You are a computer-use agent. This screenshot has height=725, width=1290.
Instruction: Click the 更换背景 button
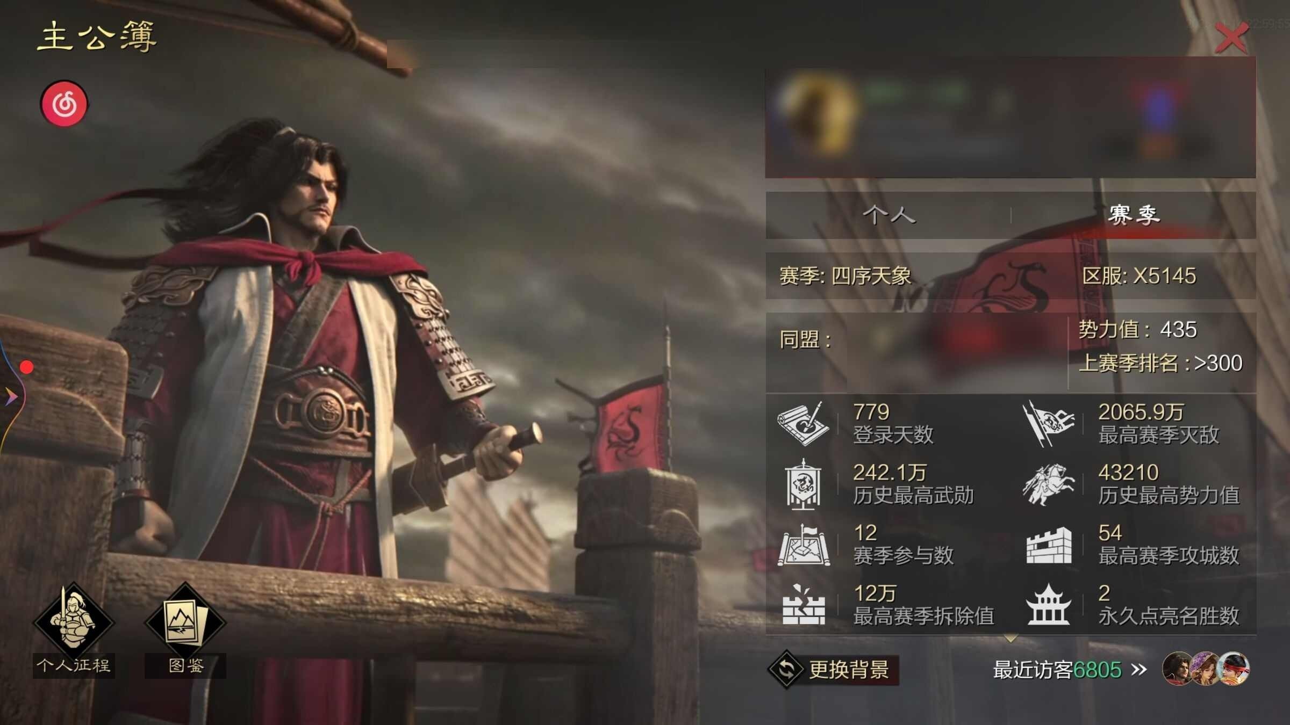[x=833, y=670]
